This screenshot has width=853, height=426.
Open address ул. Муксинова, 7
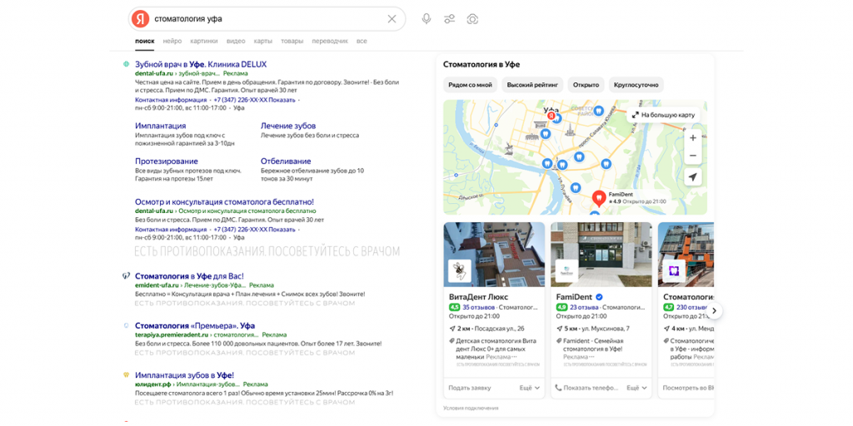[606, 329]
